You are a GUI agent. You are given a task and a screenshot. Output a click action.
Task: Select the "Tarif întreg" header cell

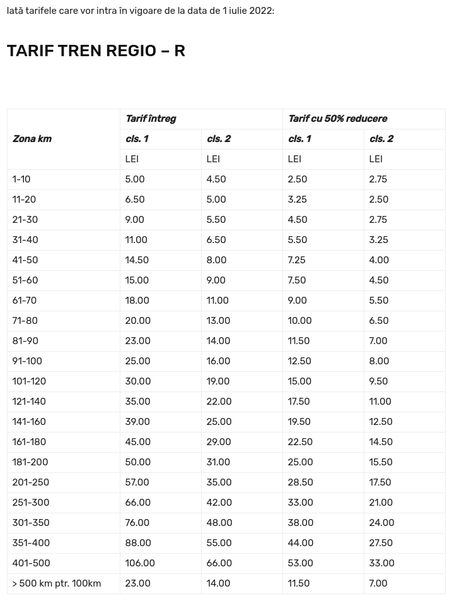pos(151,119)
